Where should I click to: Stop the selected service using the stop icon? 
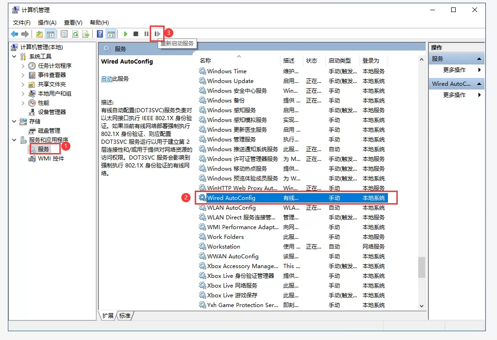(x=135, y=33)
